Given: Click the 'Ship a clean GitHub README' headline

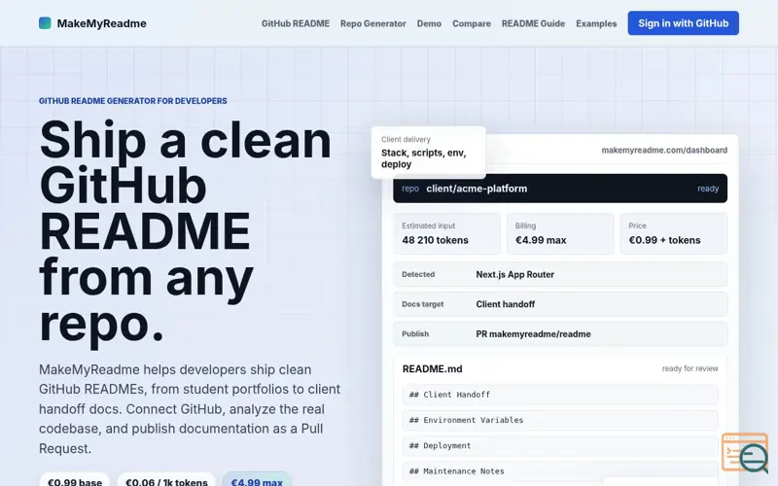Looking at the screenshot, I should 185,230.
